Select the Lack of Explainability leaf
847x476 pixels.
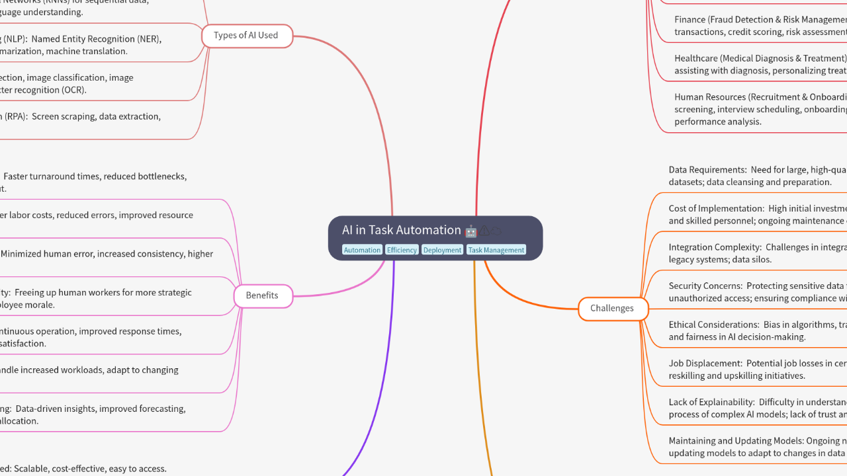758,408
